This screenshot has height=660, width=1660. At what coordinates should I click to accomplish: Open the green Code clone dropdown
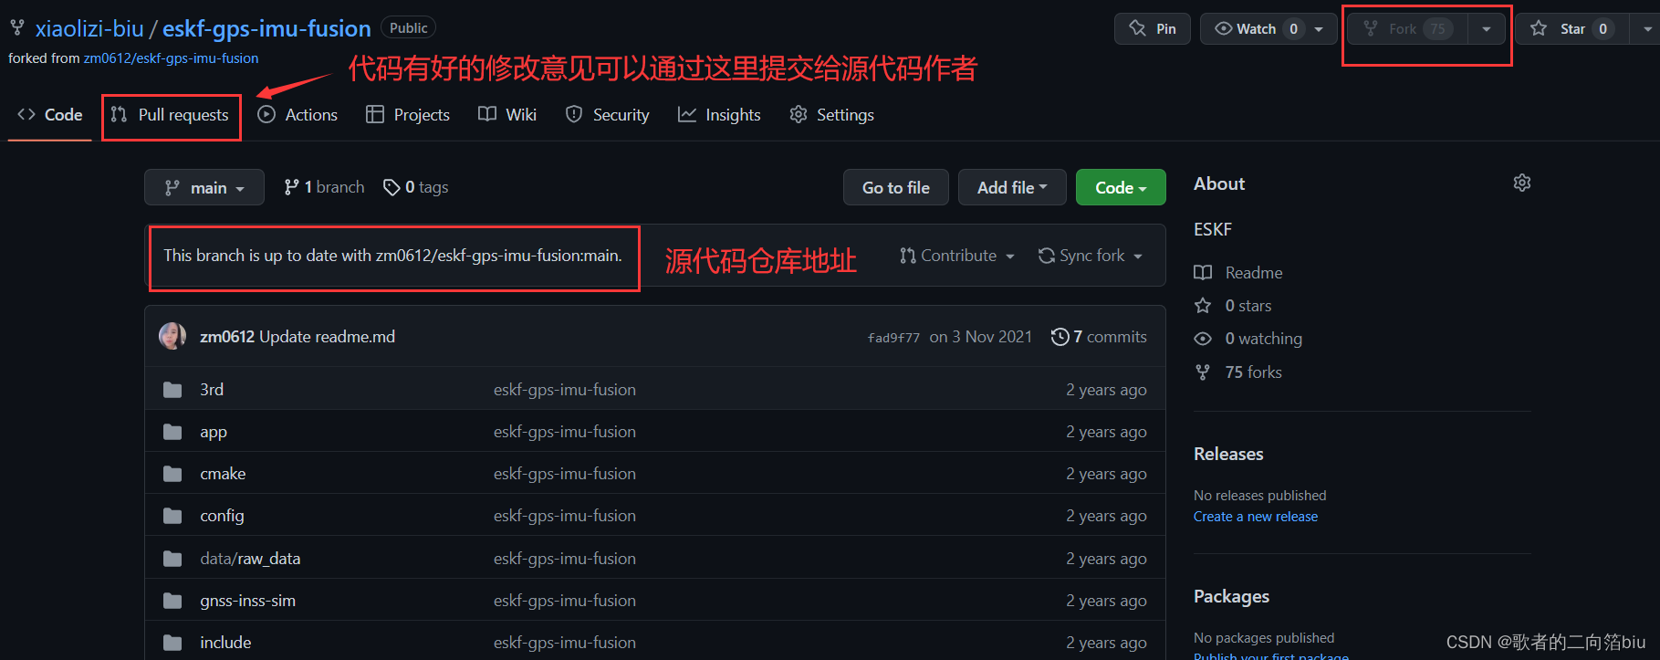point(1121,187)
